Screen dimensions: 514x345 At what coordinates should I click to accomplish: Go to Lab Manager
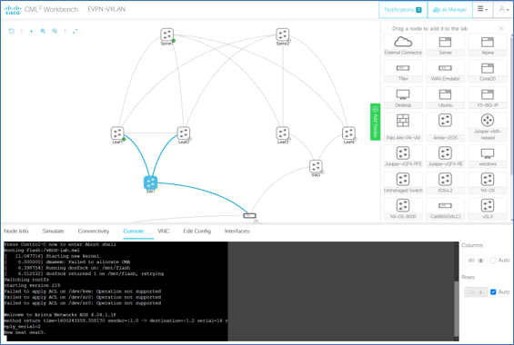pyautogui.click(x=449, y=10)
